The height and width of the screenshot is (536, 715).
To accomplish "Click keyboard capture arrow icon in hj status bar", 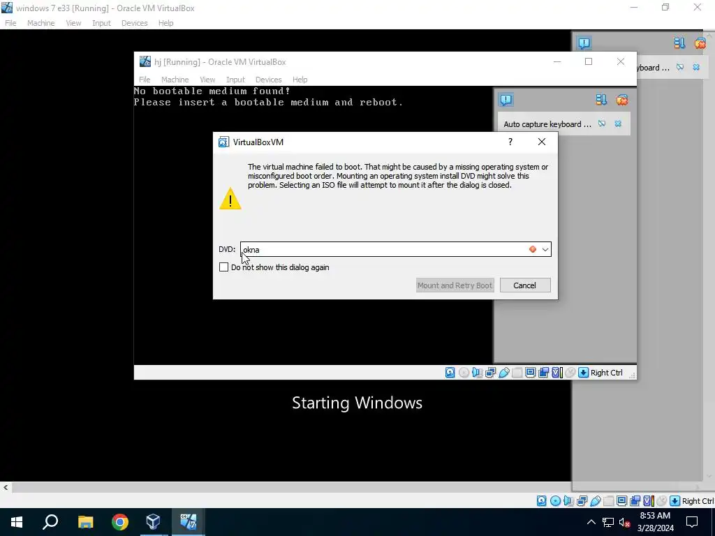I will click(x=583, y=373).
